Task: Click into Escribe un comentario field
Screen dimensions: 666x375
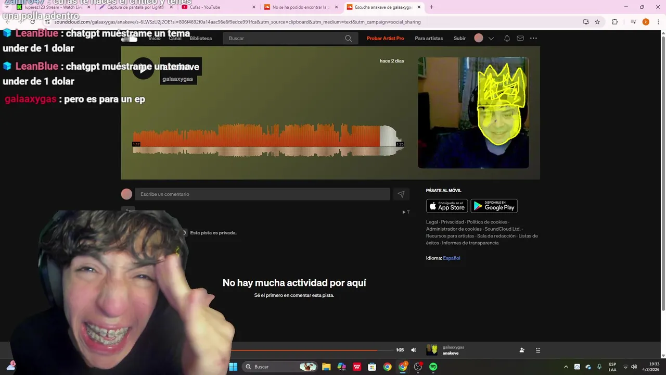Action: pyautogui.click(x=262, y=194)
